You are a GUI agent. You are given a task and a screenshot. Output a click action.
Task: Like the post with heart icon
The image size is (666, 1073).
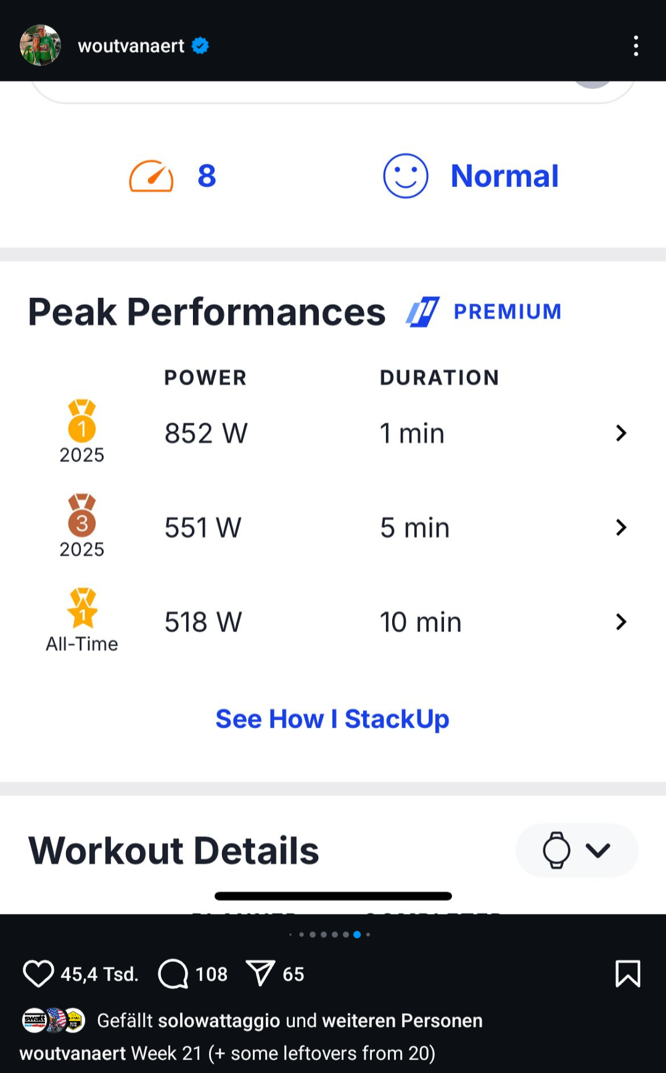pyautogui.click(x=38, y=974)
